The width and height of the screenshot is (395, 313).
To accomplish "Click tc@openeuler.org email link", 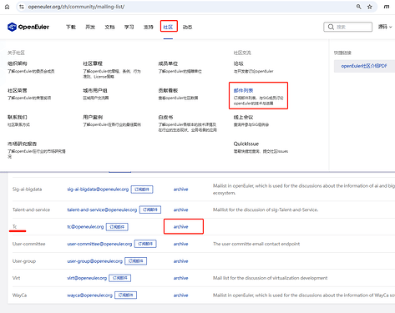I will 85,227.
